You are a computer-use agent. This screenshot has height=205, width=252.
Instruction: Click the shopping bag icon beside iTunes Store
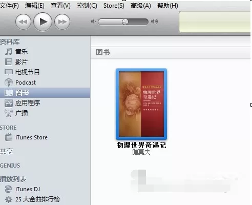pyautogui.click(x=9, y=137)
